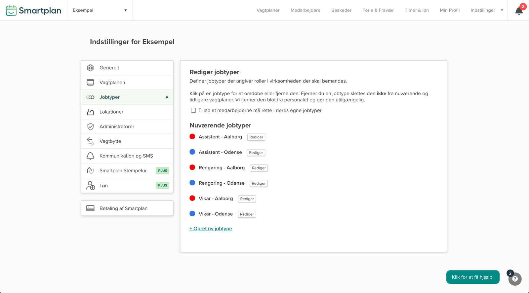Click the Smartplan logo icon
This screenshot has height=293, width=529.
(11, 10)
